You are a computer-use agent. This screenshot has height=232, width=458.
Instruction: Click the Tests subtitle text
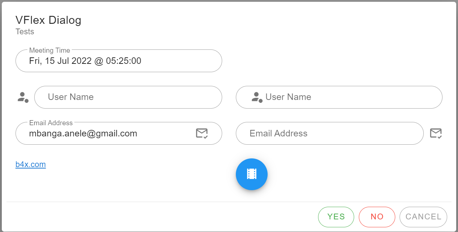(25, 32)
